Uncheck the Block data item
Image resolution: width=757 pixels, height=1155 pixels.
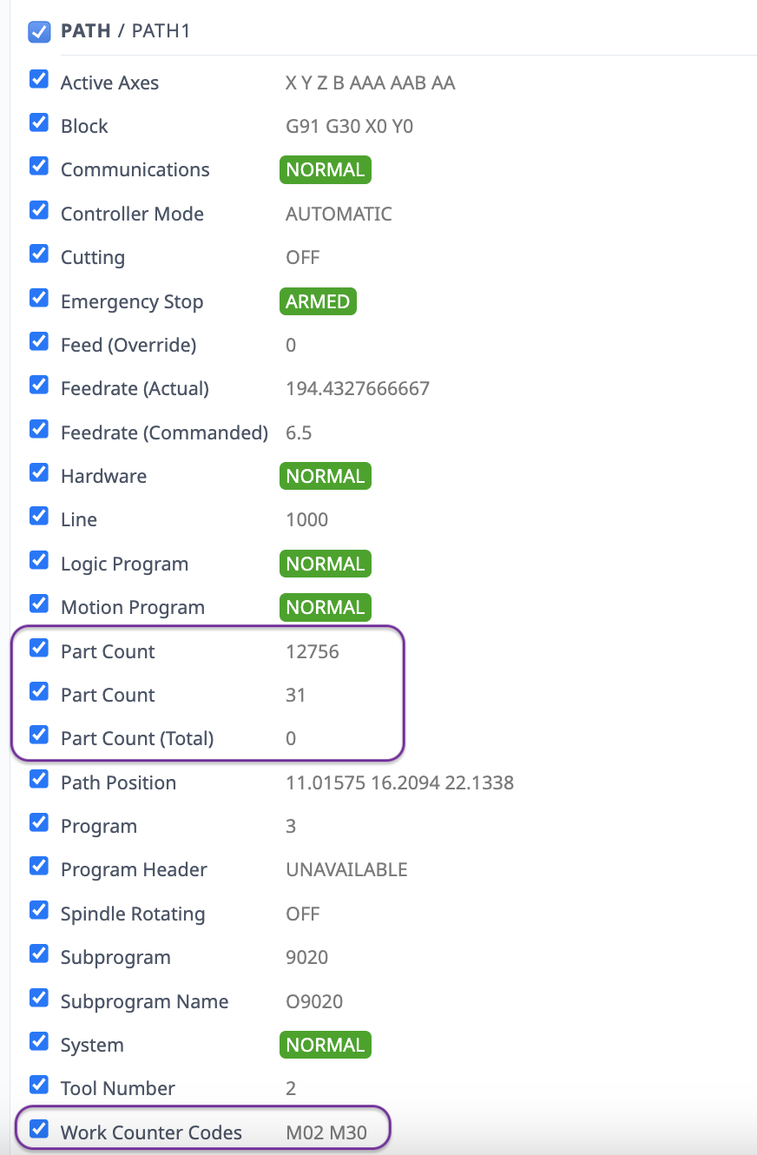tap(39, 122)
